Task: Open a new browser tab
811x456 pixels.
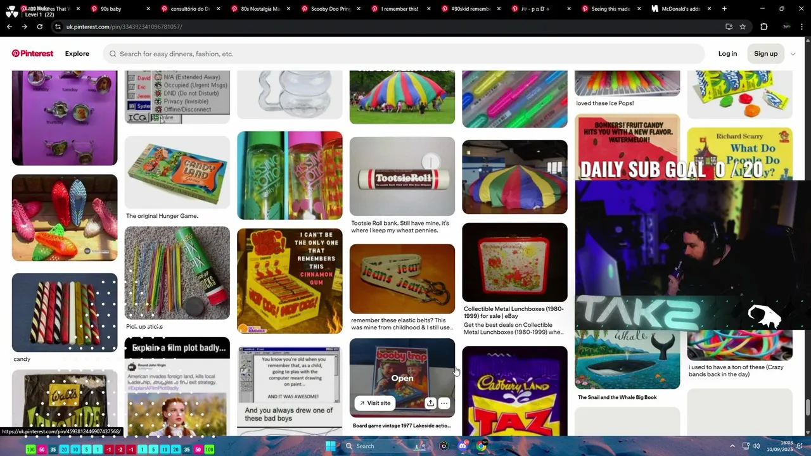Action: click(x=724, y=9)
